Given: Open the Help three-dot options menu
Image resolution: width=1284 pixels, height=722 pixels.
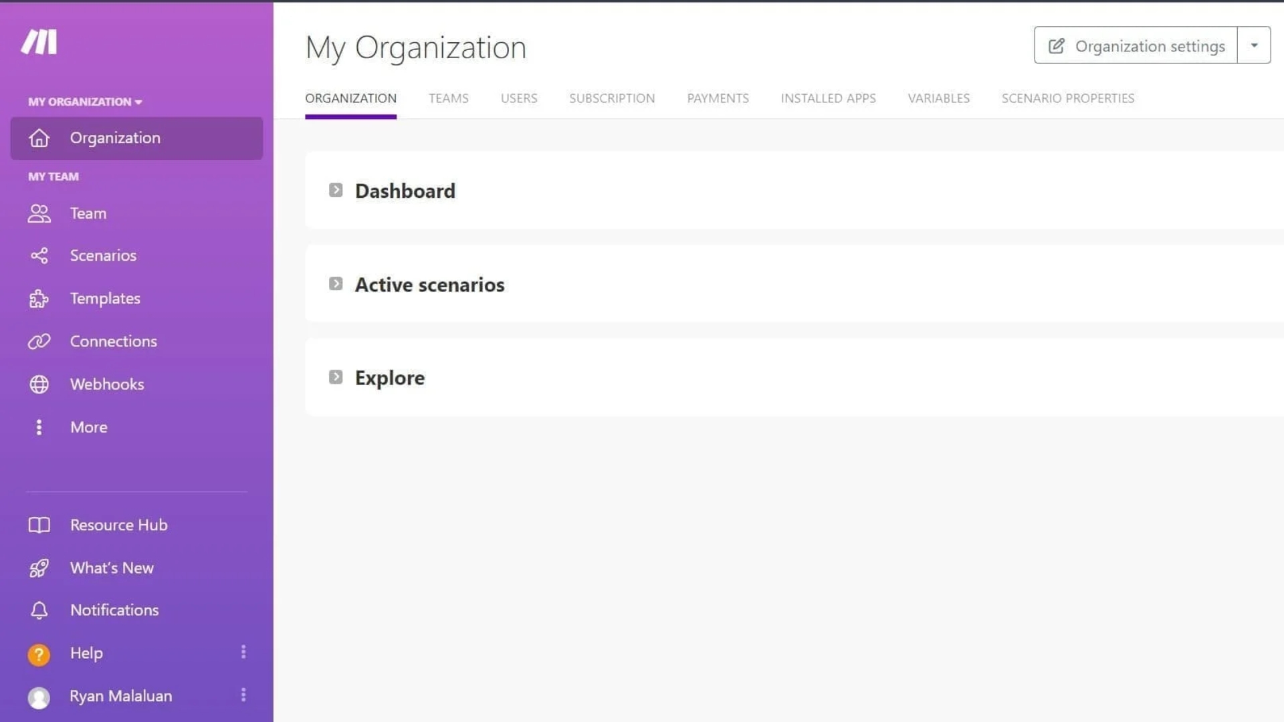Looking at the screenshot, I should coord(243,652).
